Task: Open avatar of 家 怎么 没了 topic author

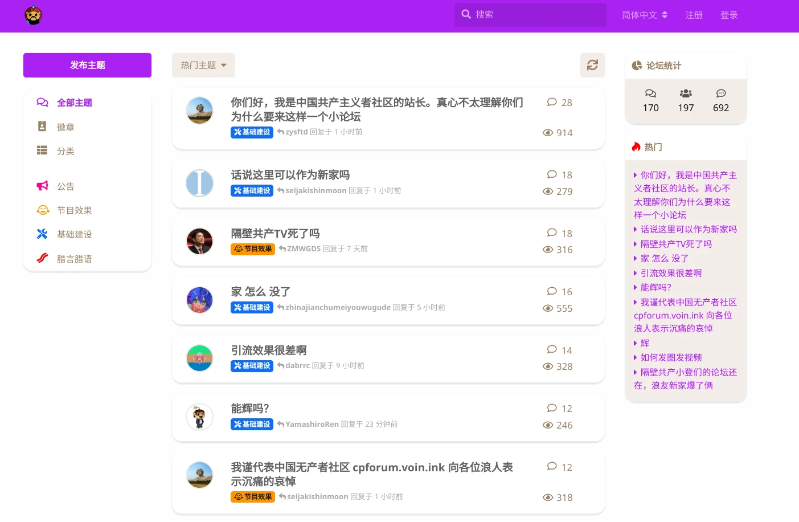Action: pos(199,300)
